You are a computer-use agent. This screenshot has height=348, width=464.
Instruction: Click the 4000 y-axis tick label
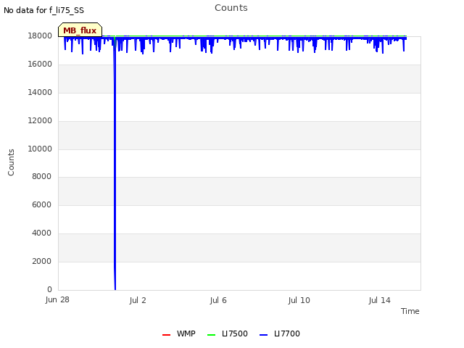[42, 233]
